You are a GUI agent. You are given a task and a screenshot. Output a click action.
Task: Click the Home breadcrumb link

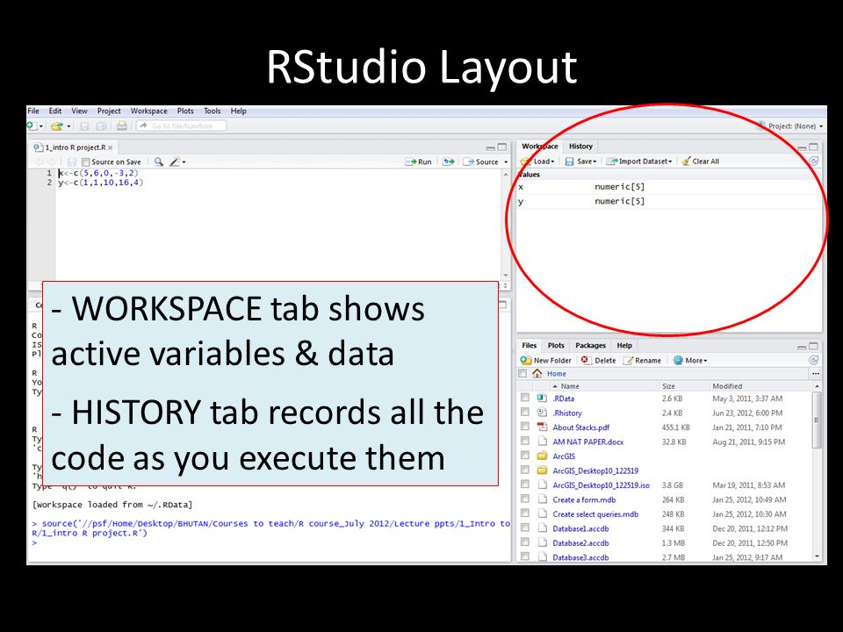click(557, 374)
